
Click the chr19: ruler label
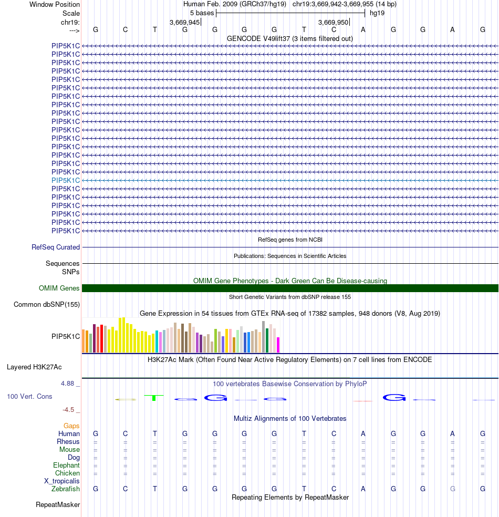[70, 22]
